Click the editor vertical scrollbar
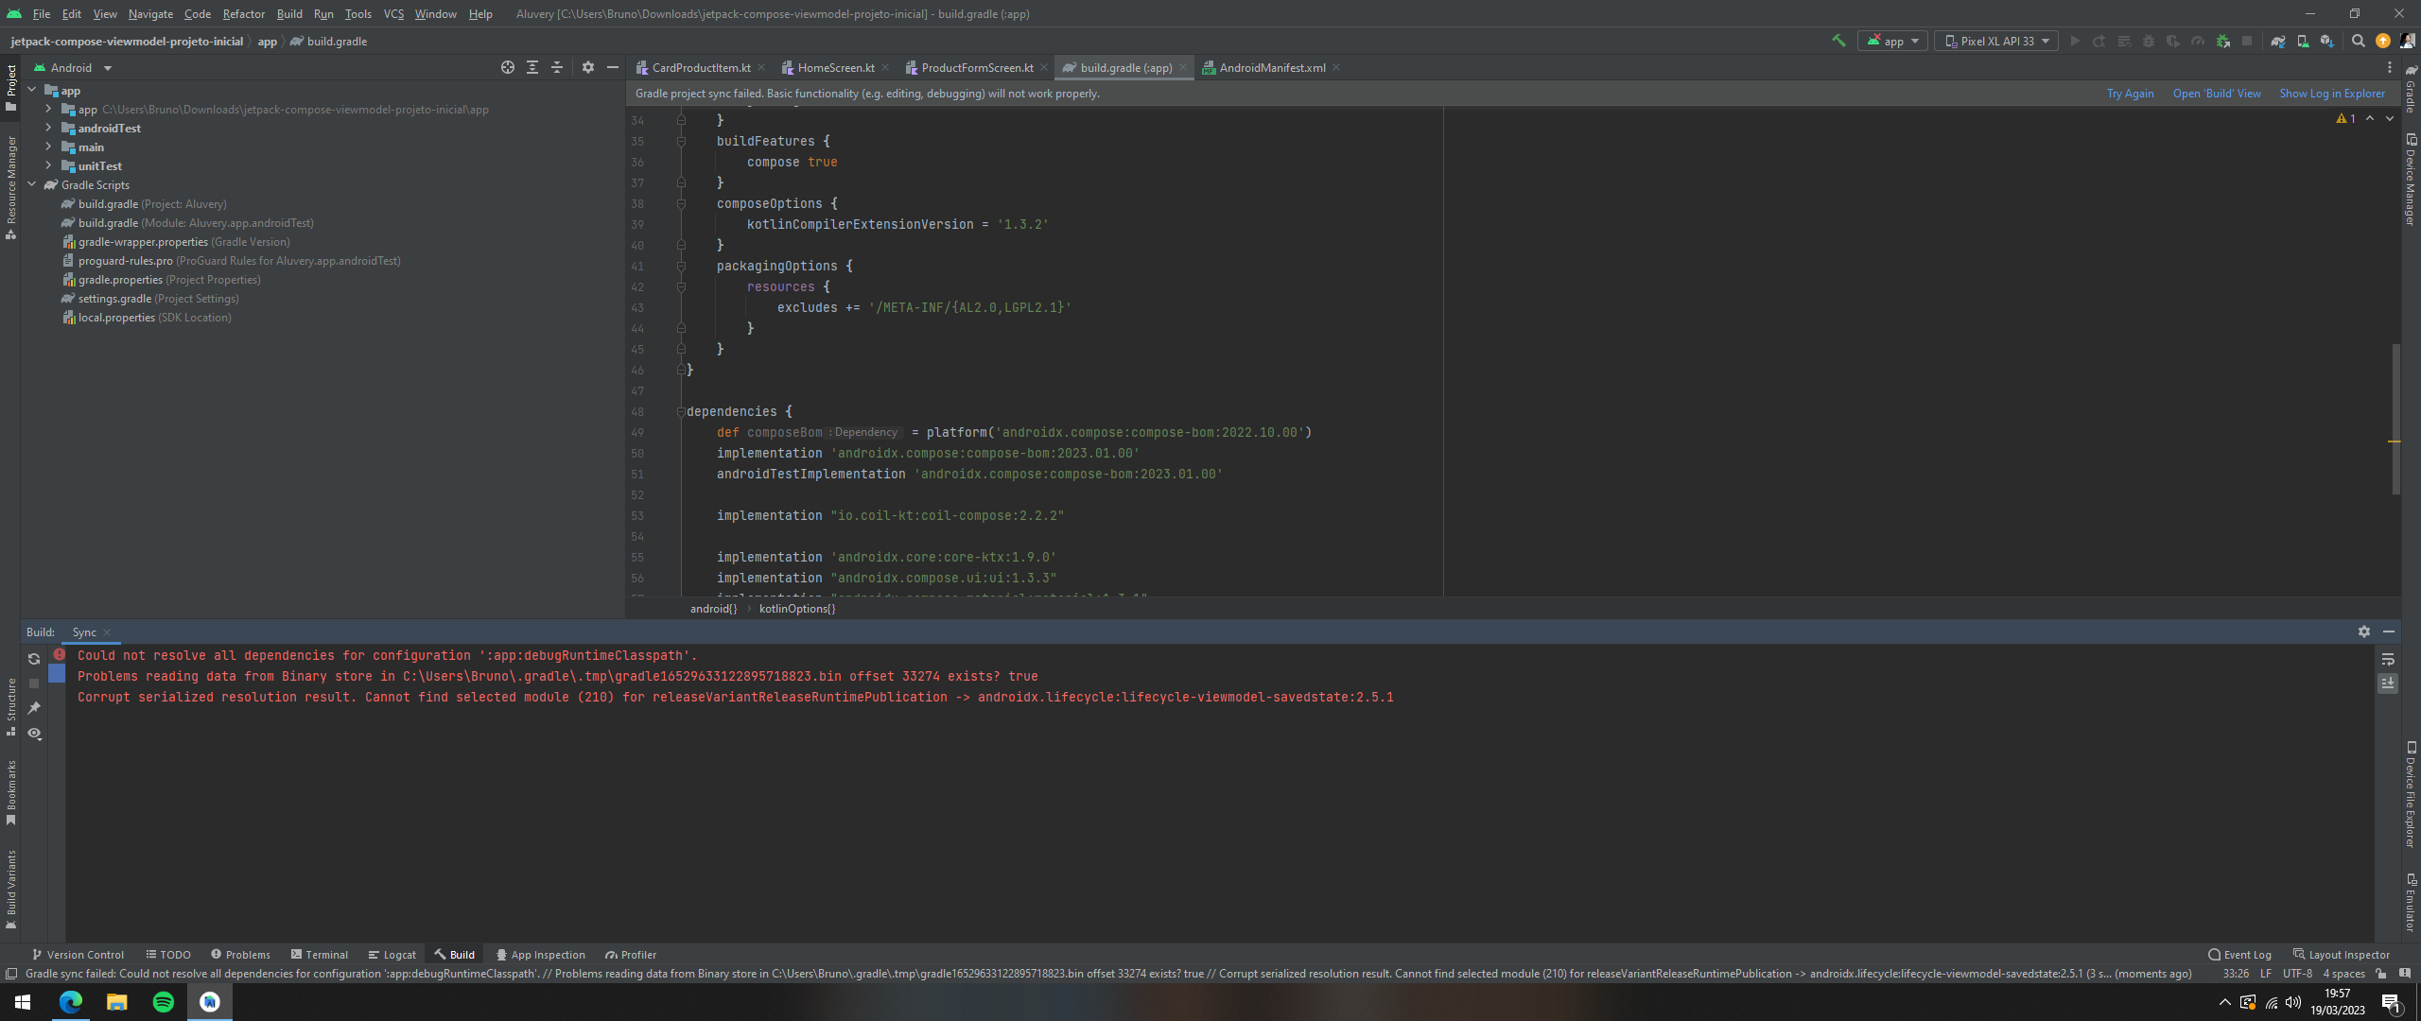The height and width of the screenshot is (1021, 2421). [x=2395, y=419]
